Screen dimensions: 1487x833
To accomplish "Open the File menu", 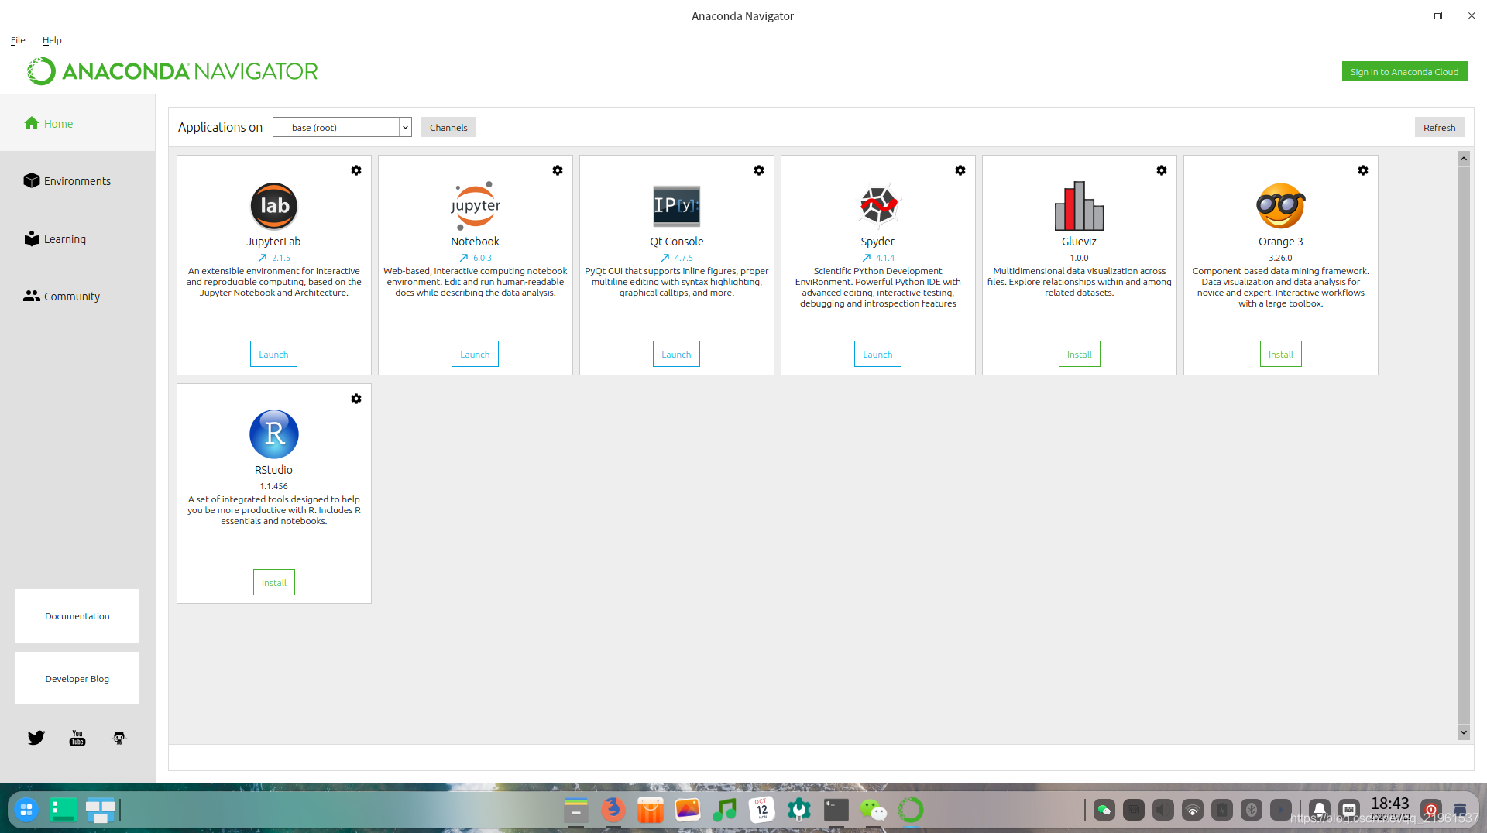I will (18, 40).
